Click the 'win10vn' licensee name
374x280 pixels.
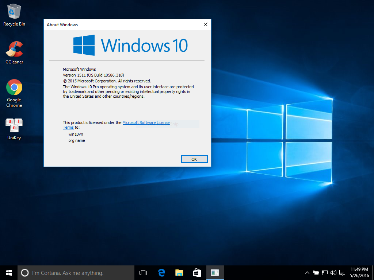coord(76,134)
